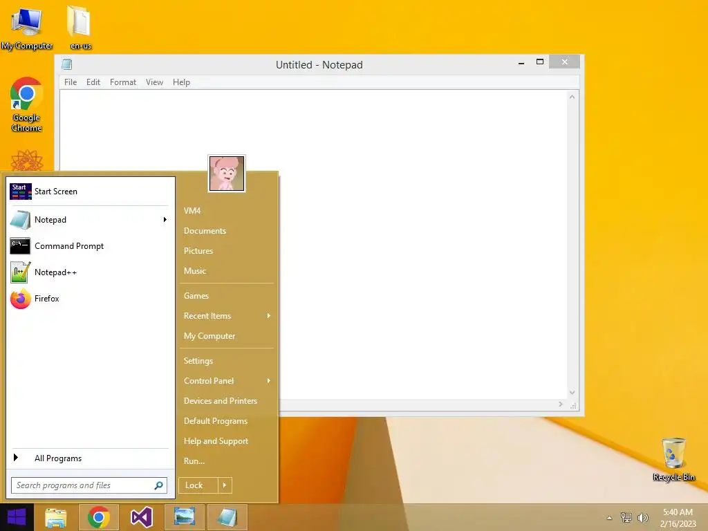708x531 pixels.
Task: Open Command Prompt from the start menu
Action: click(91, 246)
